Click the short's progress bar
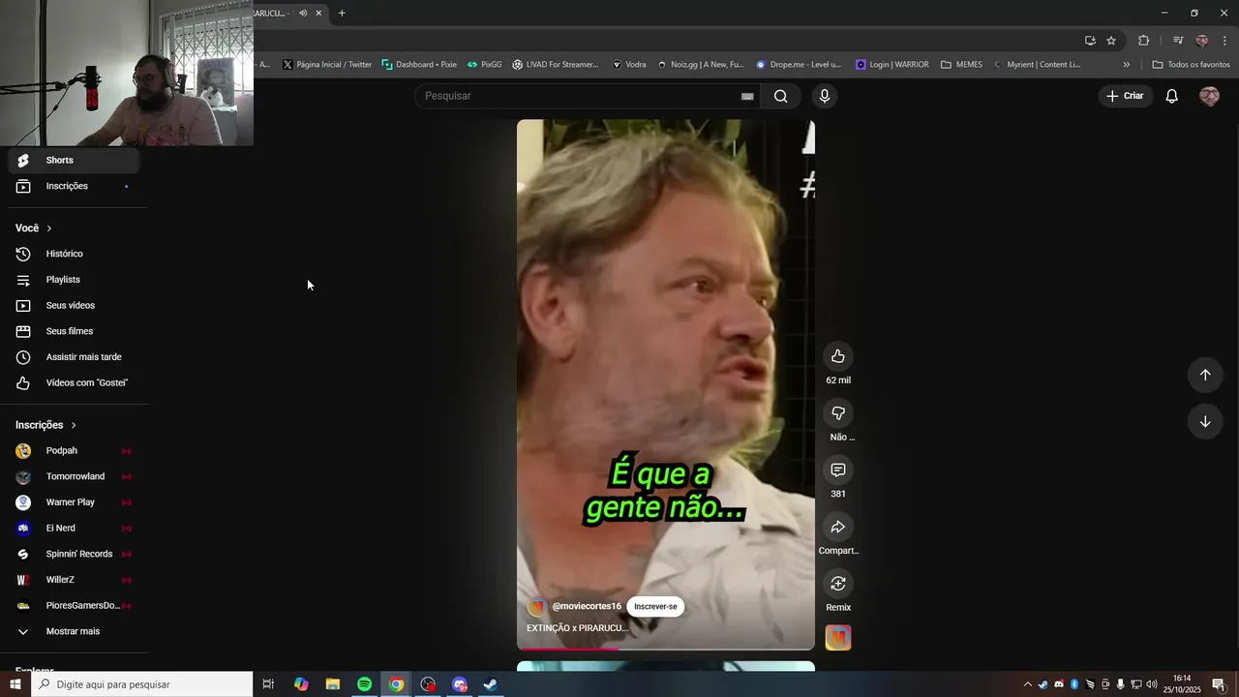 click(x=666, y=648)
